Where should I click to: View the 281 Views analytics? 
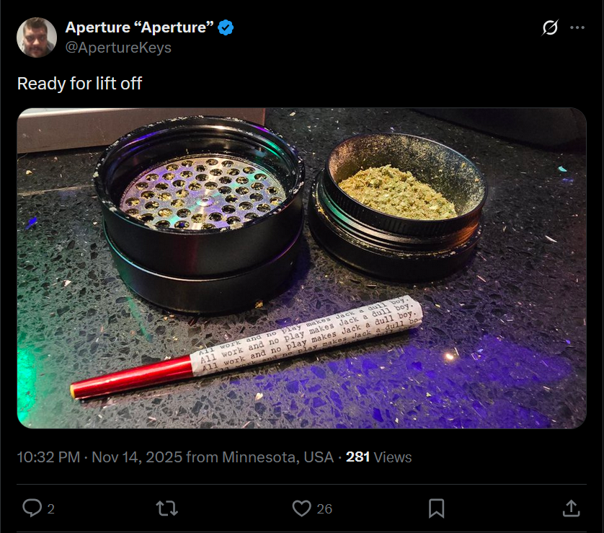tap(378, 457)
